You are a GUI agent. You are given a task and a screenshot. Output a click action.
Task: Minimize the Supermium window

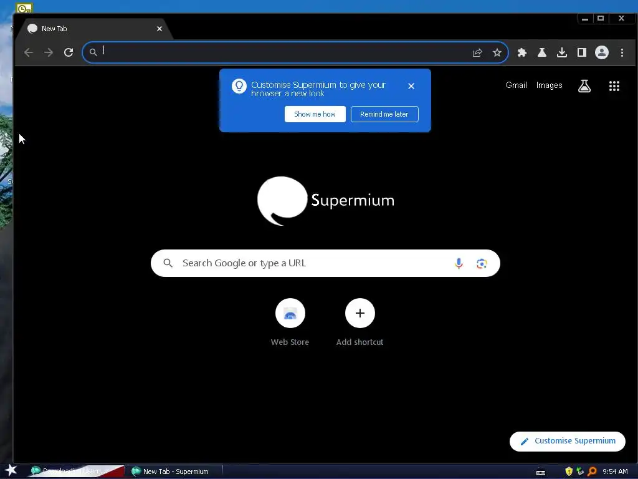584,18
